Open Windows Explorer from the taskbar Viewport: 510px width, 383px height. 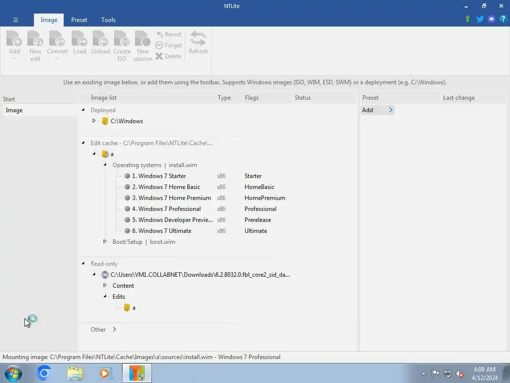pyautogui.click(x=75, y=374)
